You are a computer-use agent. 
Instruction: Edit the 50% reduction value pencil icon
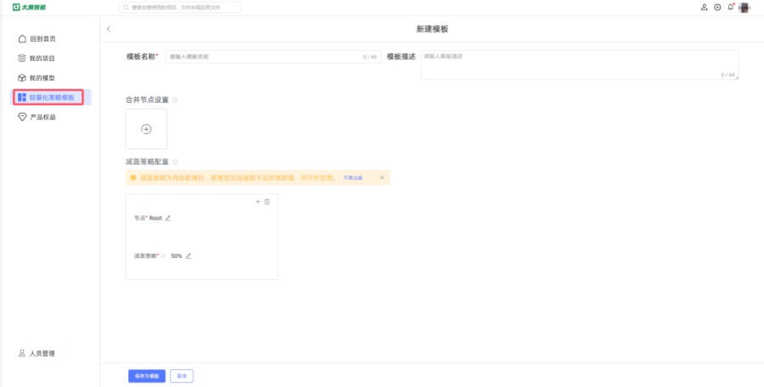[188, 256]
